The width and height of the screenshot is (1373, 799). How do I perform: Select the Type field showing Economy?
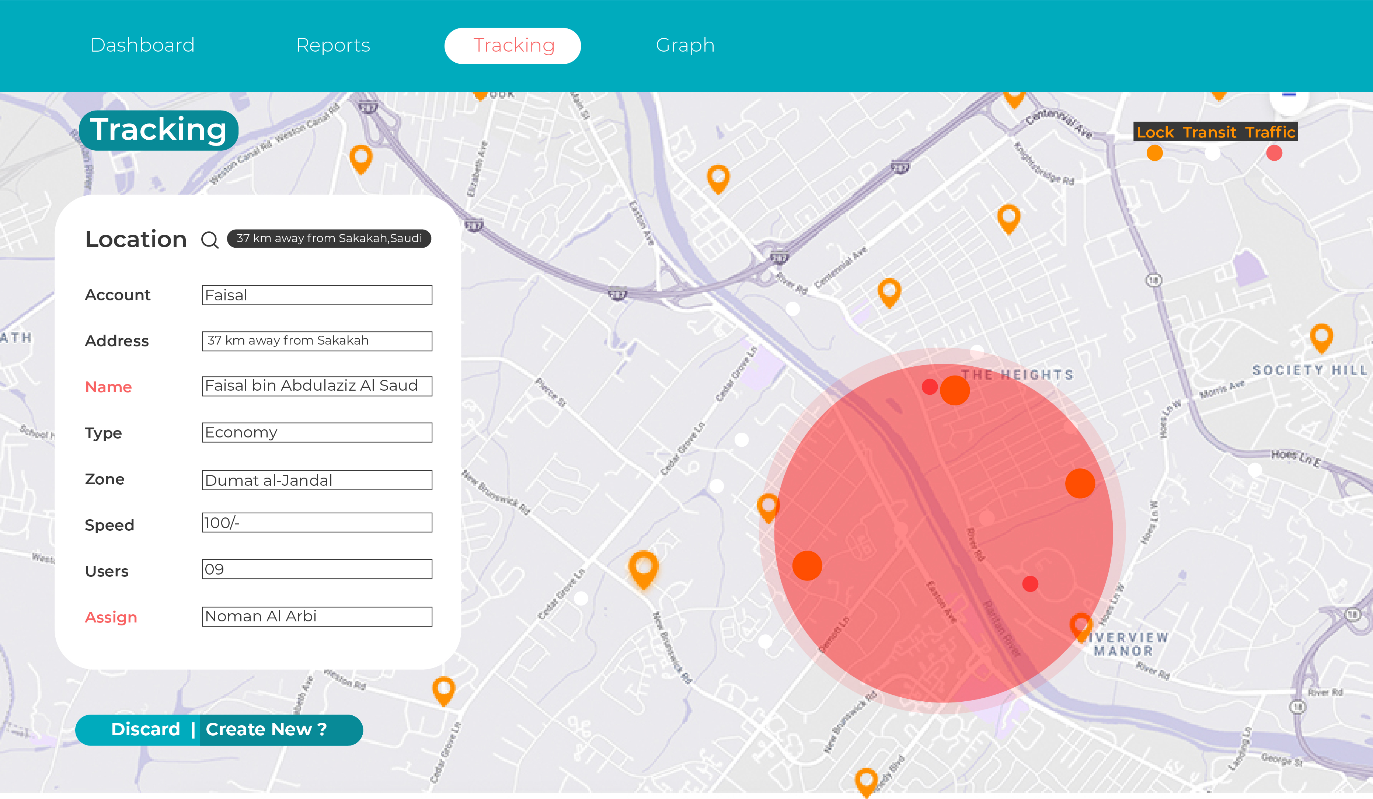coord(317,432)
